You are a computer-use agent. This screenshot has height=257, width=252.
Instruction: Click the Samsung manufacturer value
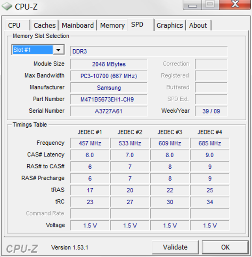(x=108, y=88)
